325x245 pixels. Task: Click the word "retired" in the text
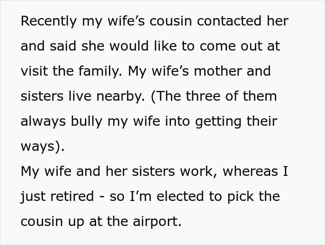tap(73, 197)
